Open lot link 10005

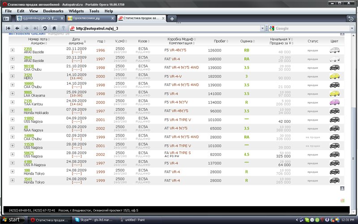point(29,83)
